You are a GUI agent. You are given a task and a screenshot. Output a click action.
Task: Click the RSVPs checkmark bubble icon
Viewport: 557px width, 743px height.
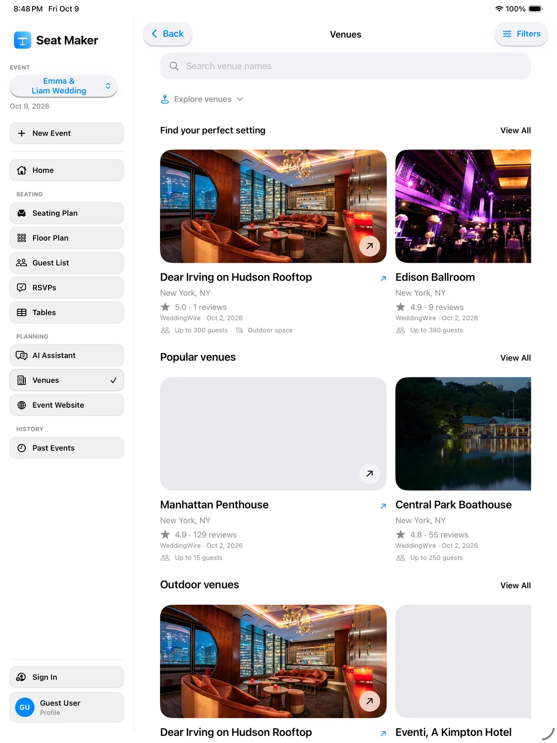(22, 288)
